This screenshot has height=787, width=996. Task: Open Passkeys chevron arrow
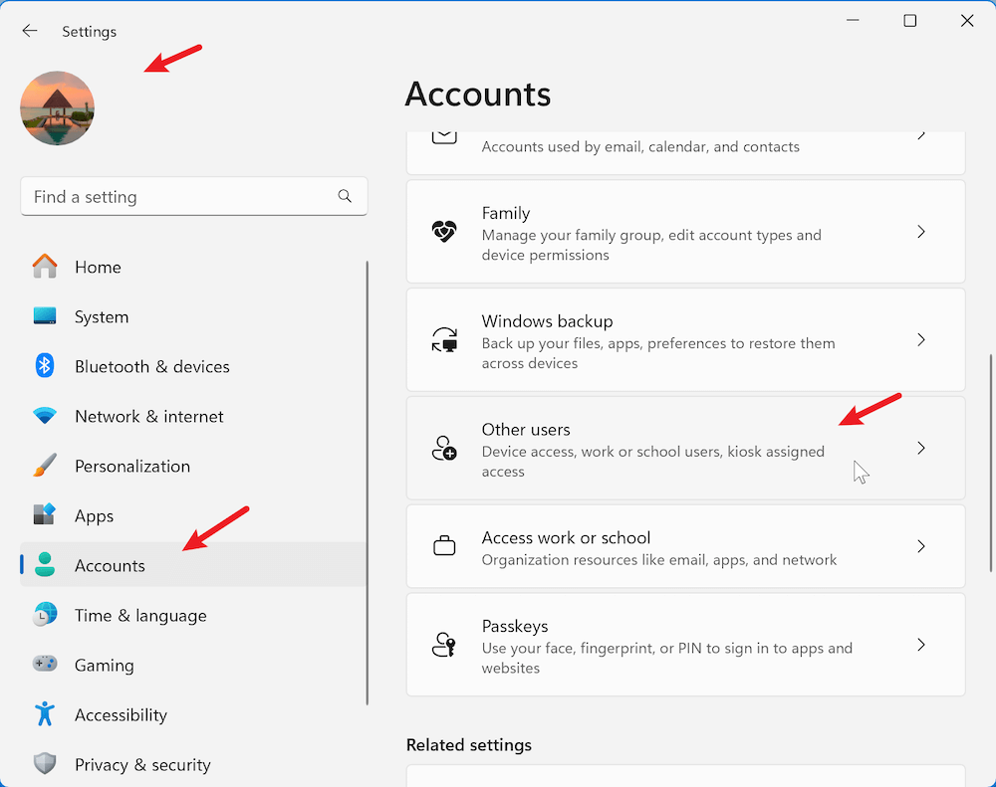[x=921, y=645]
